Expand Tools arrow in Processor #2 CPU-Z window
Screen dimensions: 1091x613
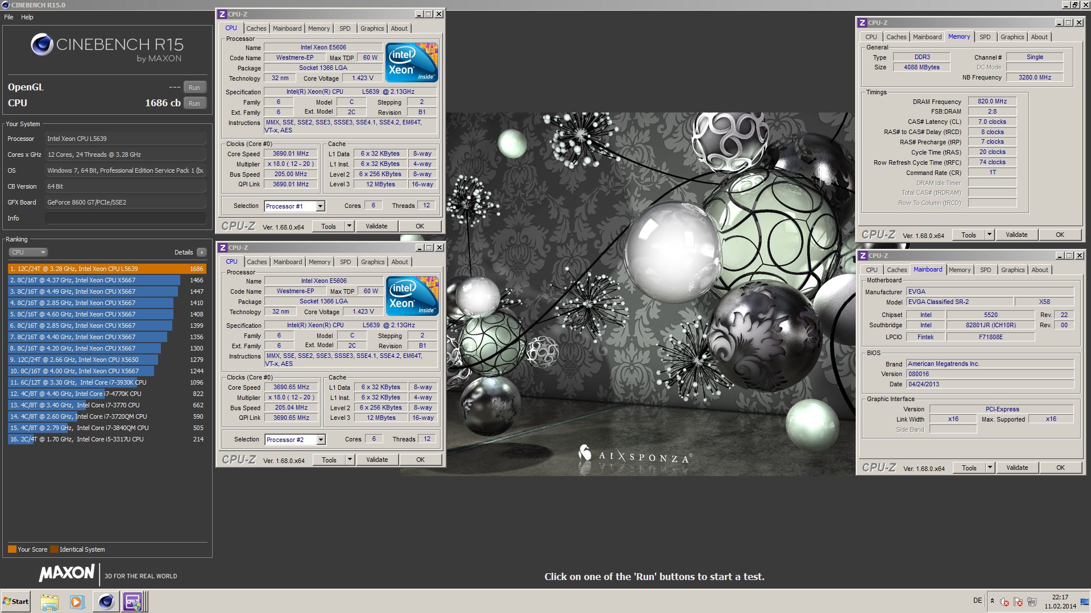350,460
